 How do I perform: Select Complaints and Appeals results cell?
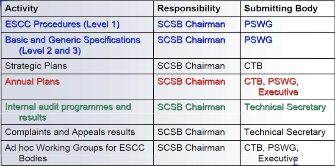tap(77, 132)
